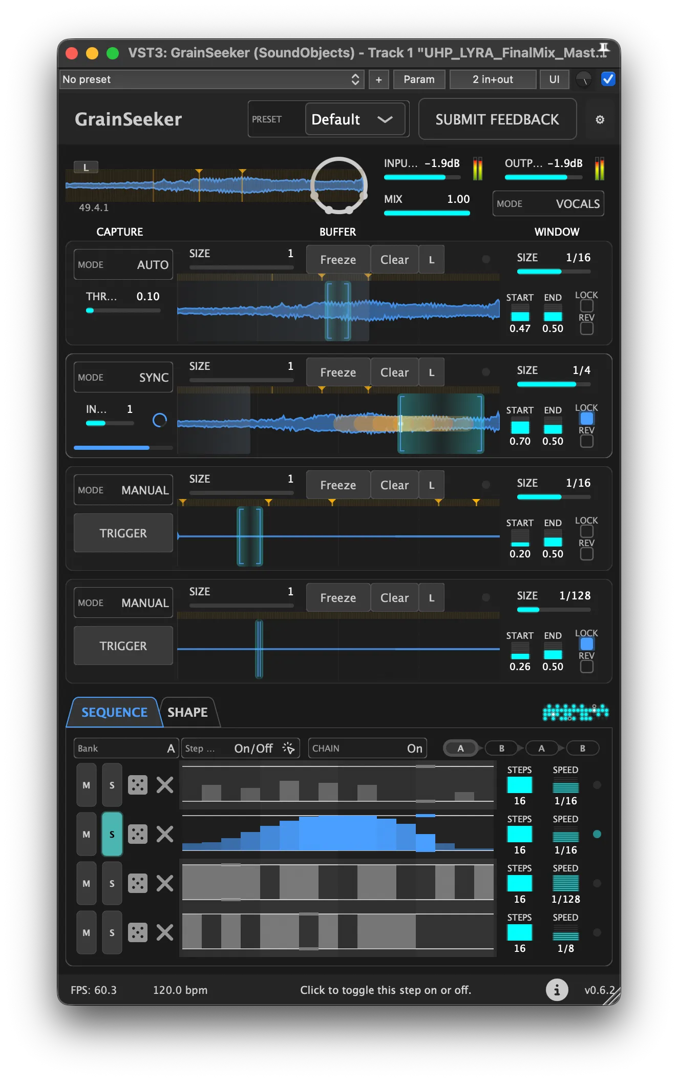Image resolution: width=678 pixels, height=1081 pixels.
Task: Open the Default preset dropdown
Action: (355, 119)
